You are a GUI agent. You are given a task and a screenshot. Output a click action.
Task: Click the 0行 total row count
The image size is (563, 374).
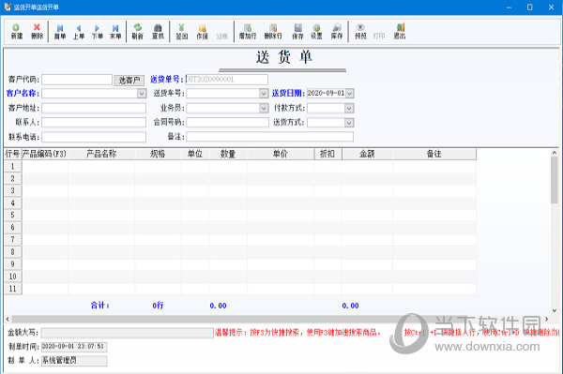158,306
